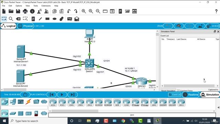Click the Windows search box
220x124 pixels.
point(38,121)
